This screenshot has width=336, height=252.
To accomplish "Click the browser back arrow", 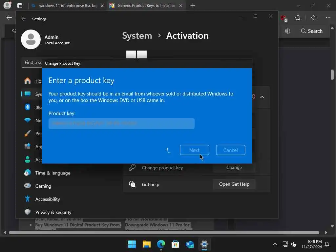I will point(9,18).
